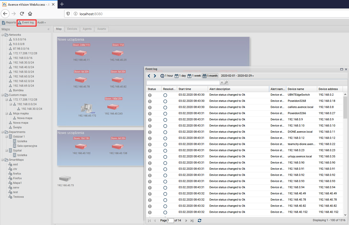Click browser home button

click(x=30, y=14)
